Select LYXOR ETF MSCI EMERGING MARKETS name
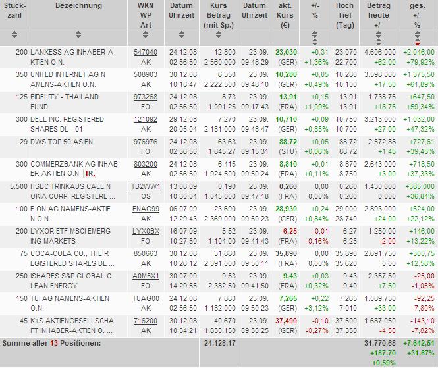438x368 pixels. point(70,236)
